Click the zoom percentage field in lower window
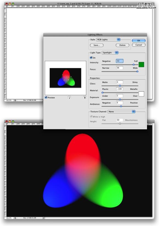Image resolution: width=159 pixels, height=226 pixels. [9, 218]
